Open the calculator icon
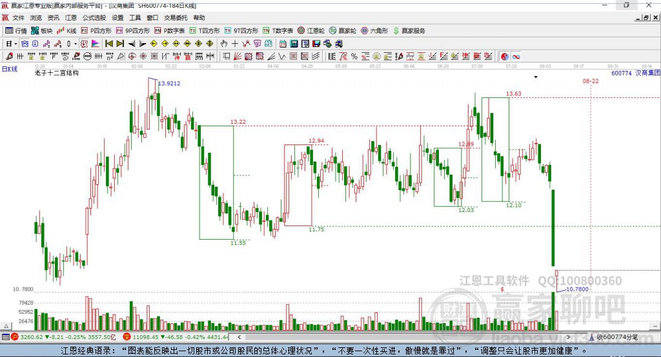This screenshot has width=661, height=357. point(294,44)
